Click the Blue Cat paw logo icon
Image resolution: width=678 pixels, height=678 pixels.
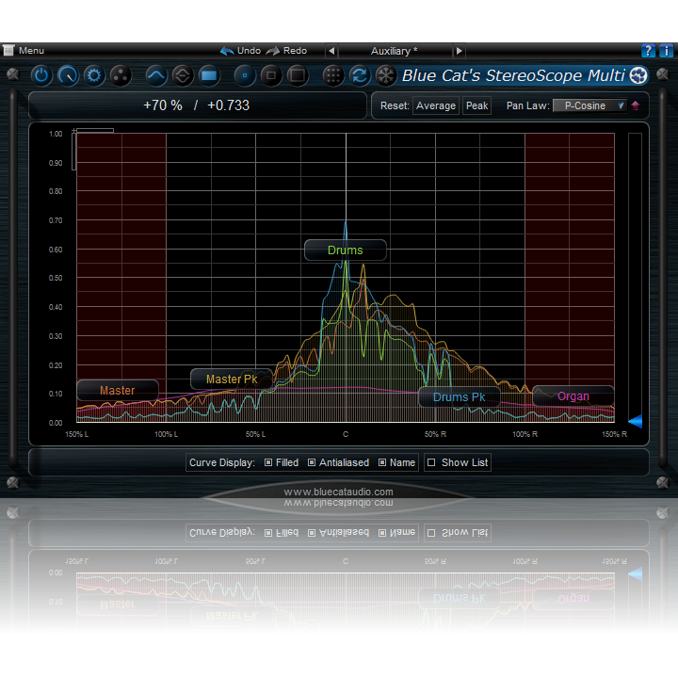pos(638,75)
